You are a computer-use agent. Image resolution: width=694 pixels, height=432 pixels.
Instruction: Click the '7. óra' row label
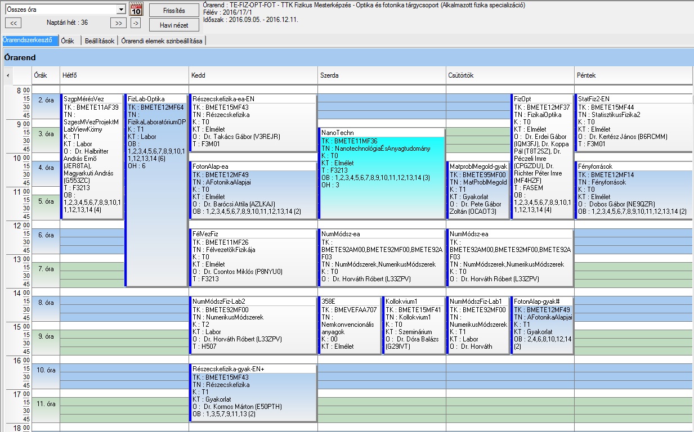(46, 275)
